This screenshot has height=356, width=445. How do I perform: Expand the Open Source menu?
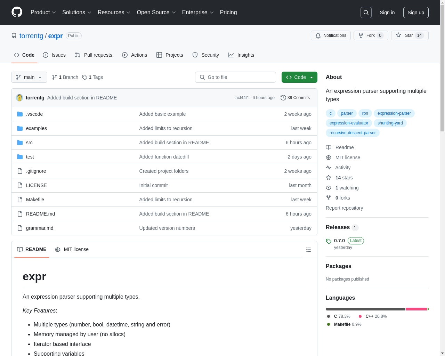(x=156, y=13)
